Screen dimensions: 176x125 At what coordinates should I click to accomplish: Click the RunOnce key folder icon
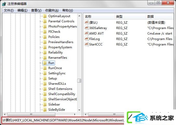pyautogui.click(x=45, y=68)
